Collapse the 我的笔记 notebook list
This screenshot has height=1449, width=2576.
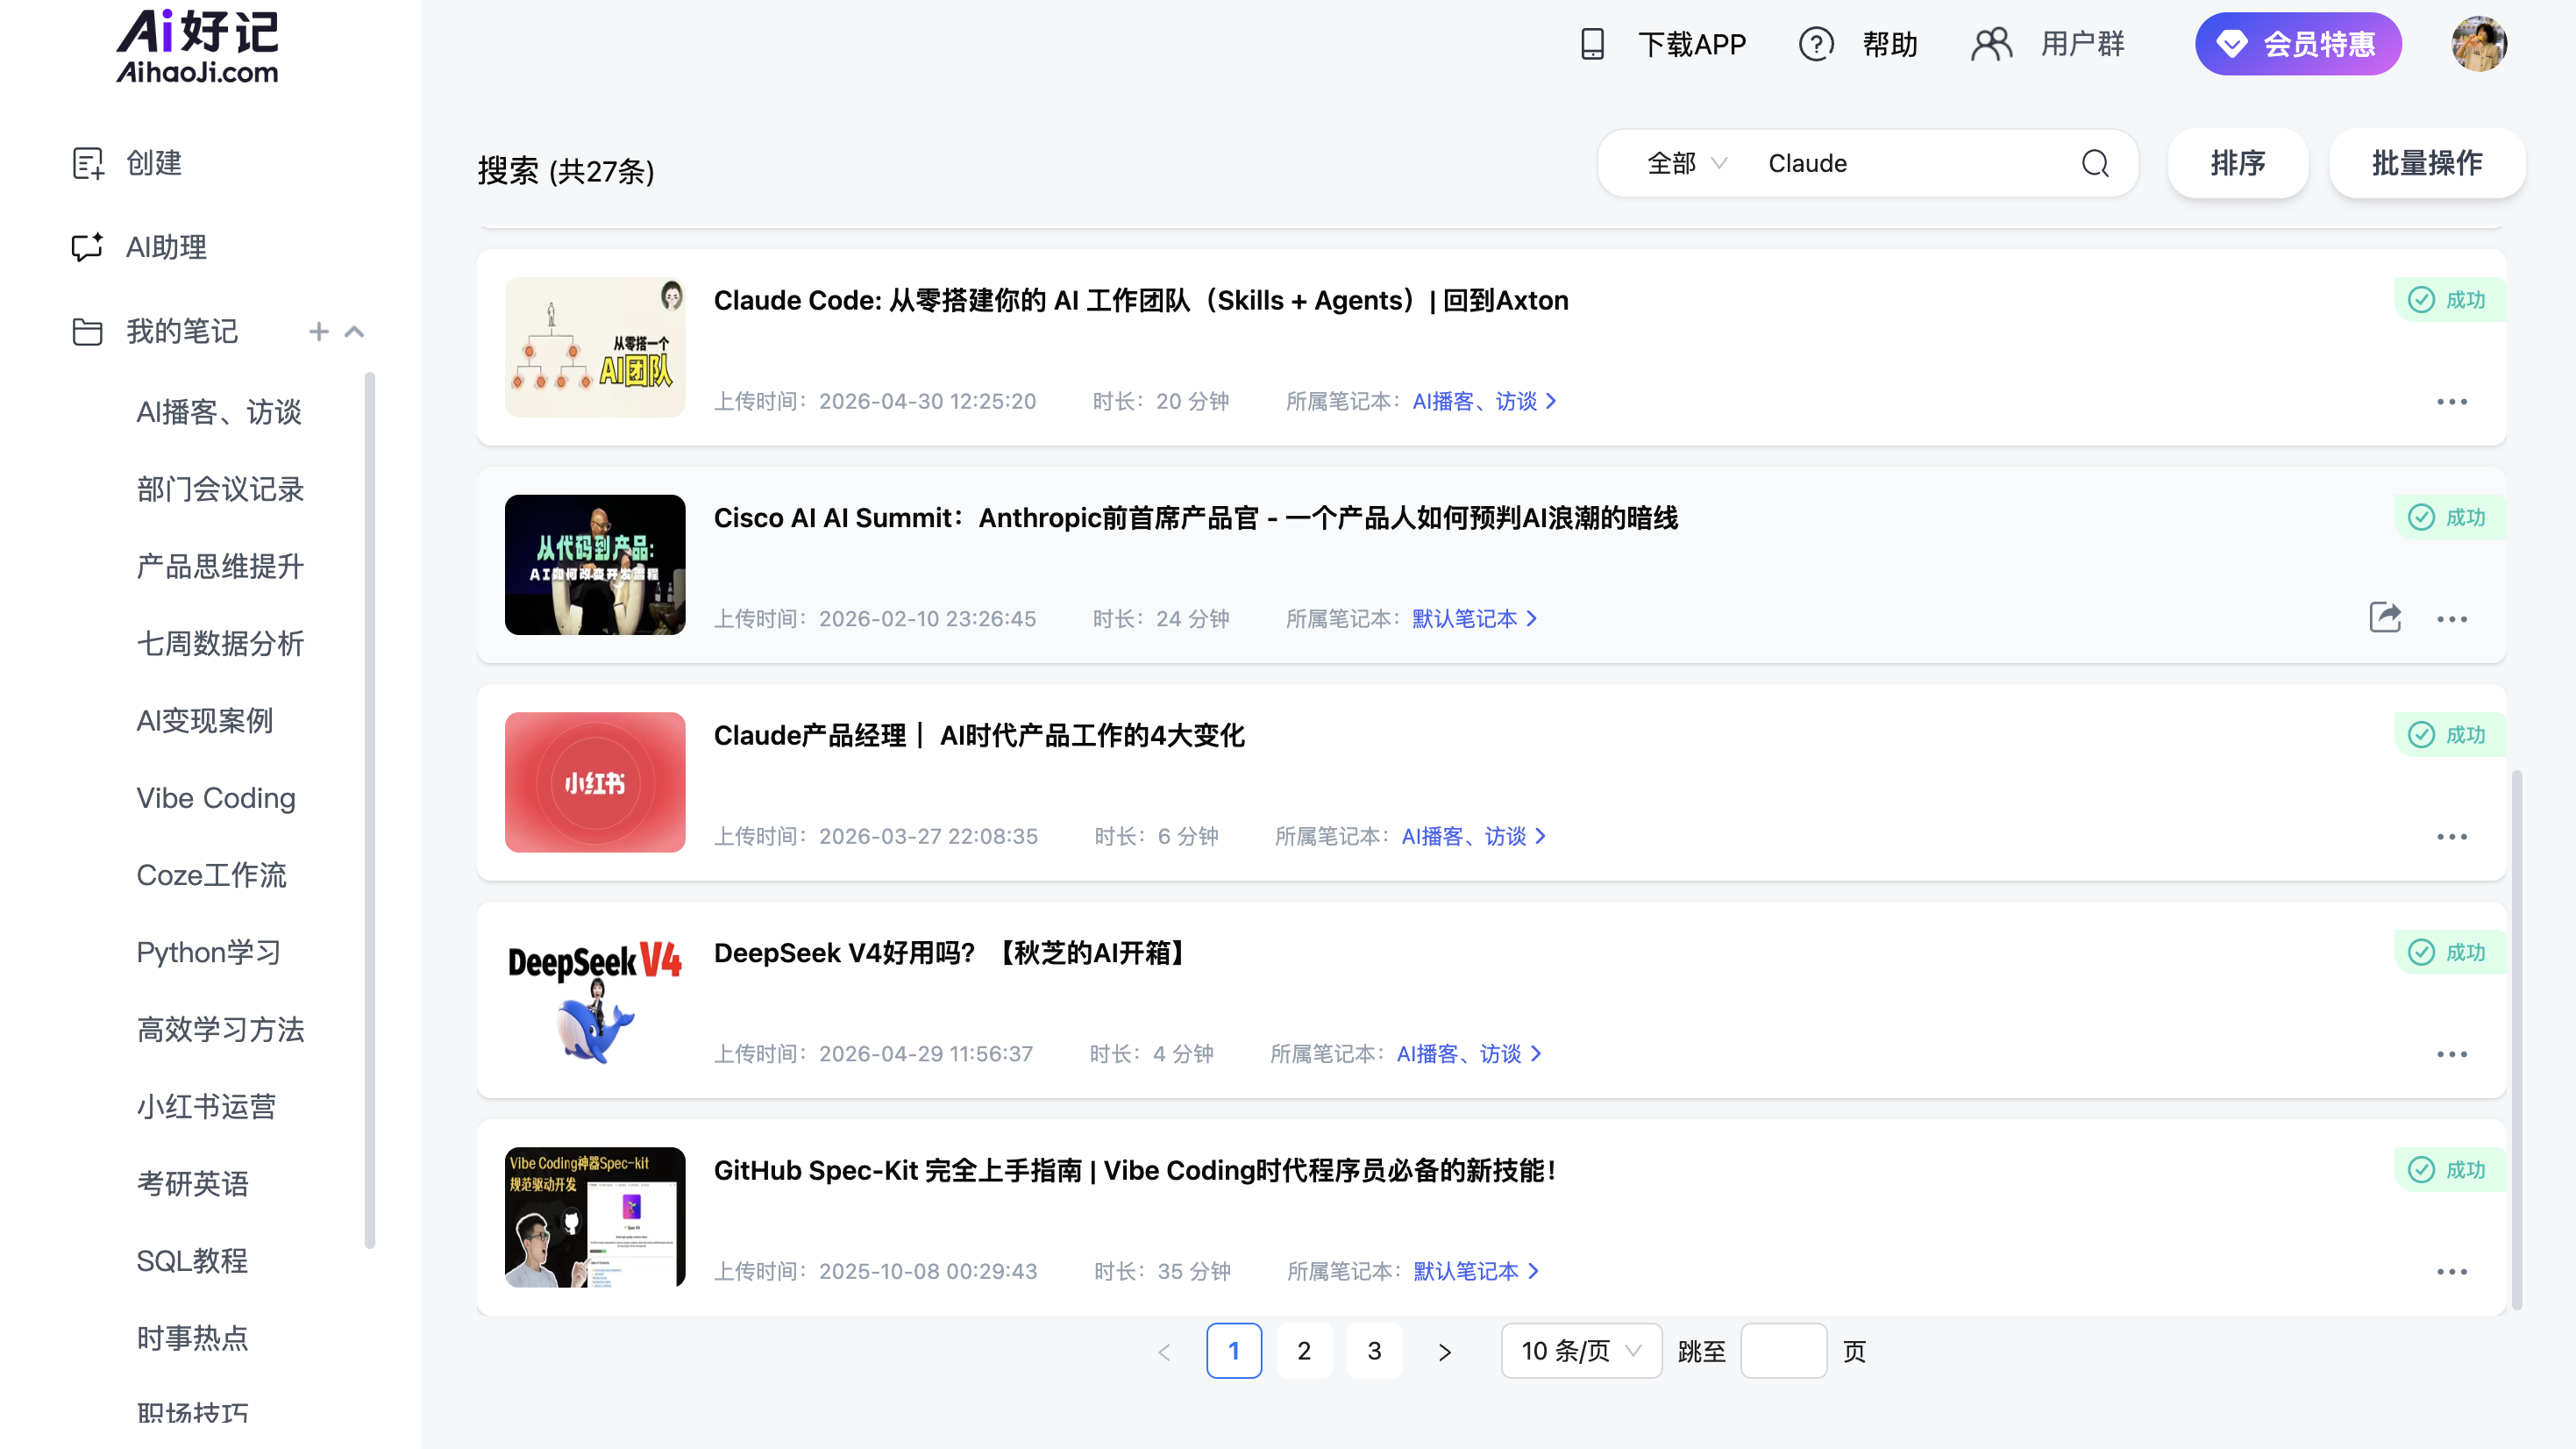354,332
